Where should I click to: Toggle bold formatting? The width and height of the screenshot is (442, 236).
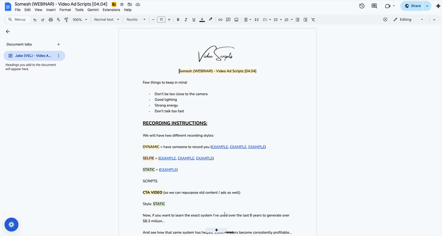(x=178, y=20)
